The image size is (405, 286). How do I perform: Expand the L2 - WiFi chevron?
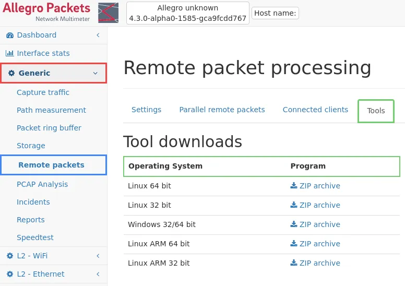click(x=98, y=256)
